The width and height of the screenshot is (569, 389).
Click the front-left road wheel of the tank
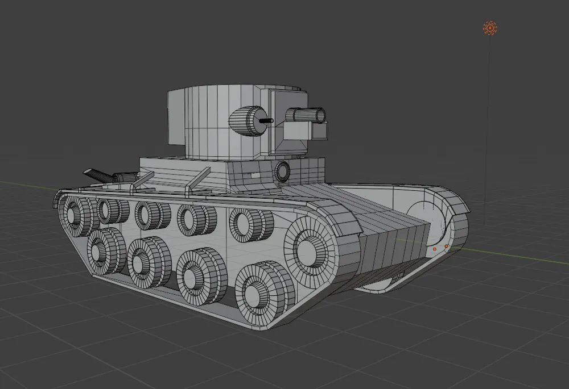tap(74, 213)
